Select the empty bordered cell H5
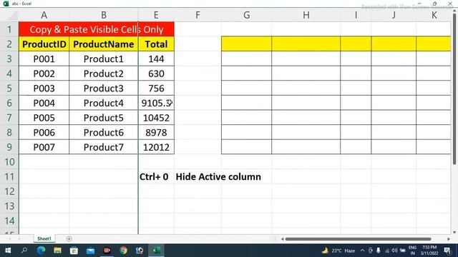458x257 pixels. (x=306, y=89)
